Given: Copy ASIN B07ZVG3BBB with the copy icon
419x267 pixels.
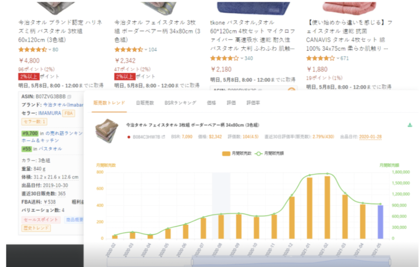Looking at the screenshot, I should [69, 97].
